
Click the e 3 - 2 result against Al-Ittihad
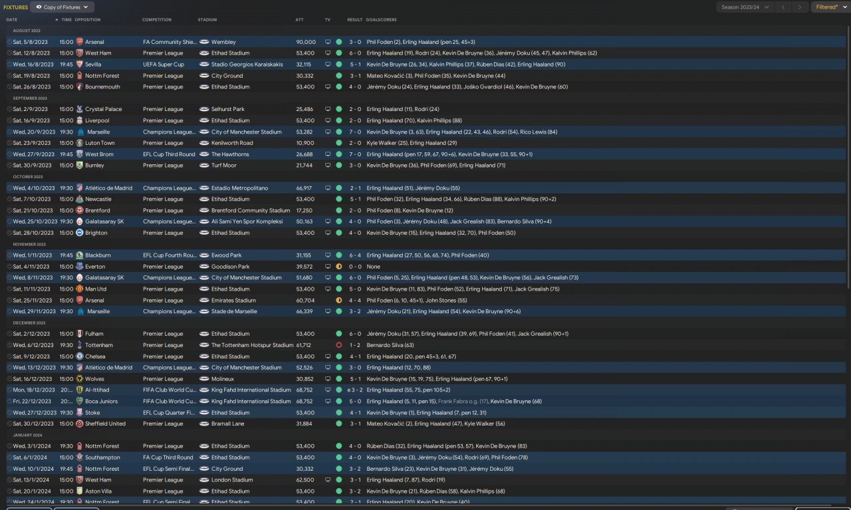coord(354,390)
